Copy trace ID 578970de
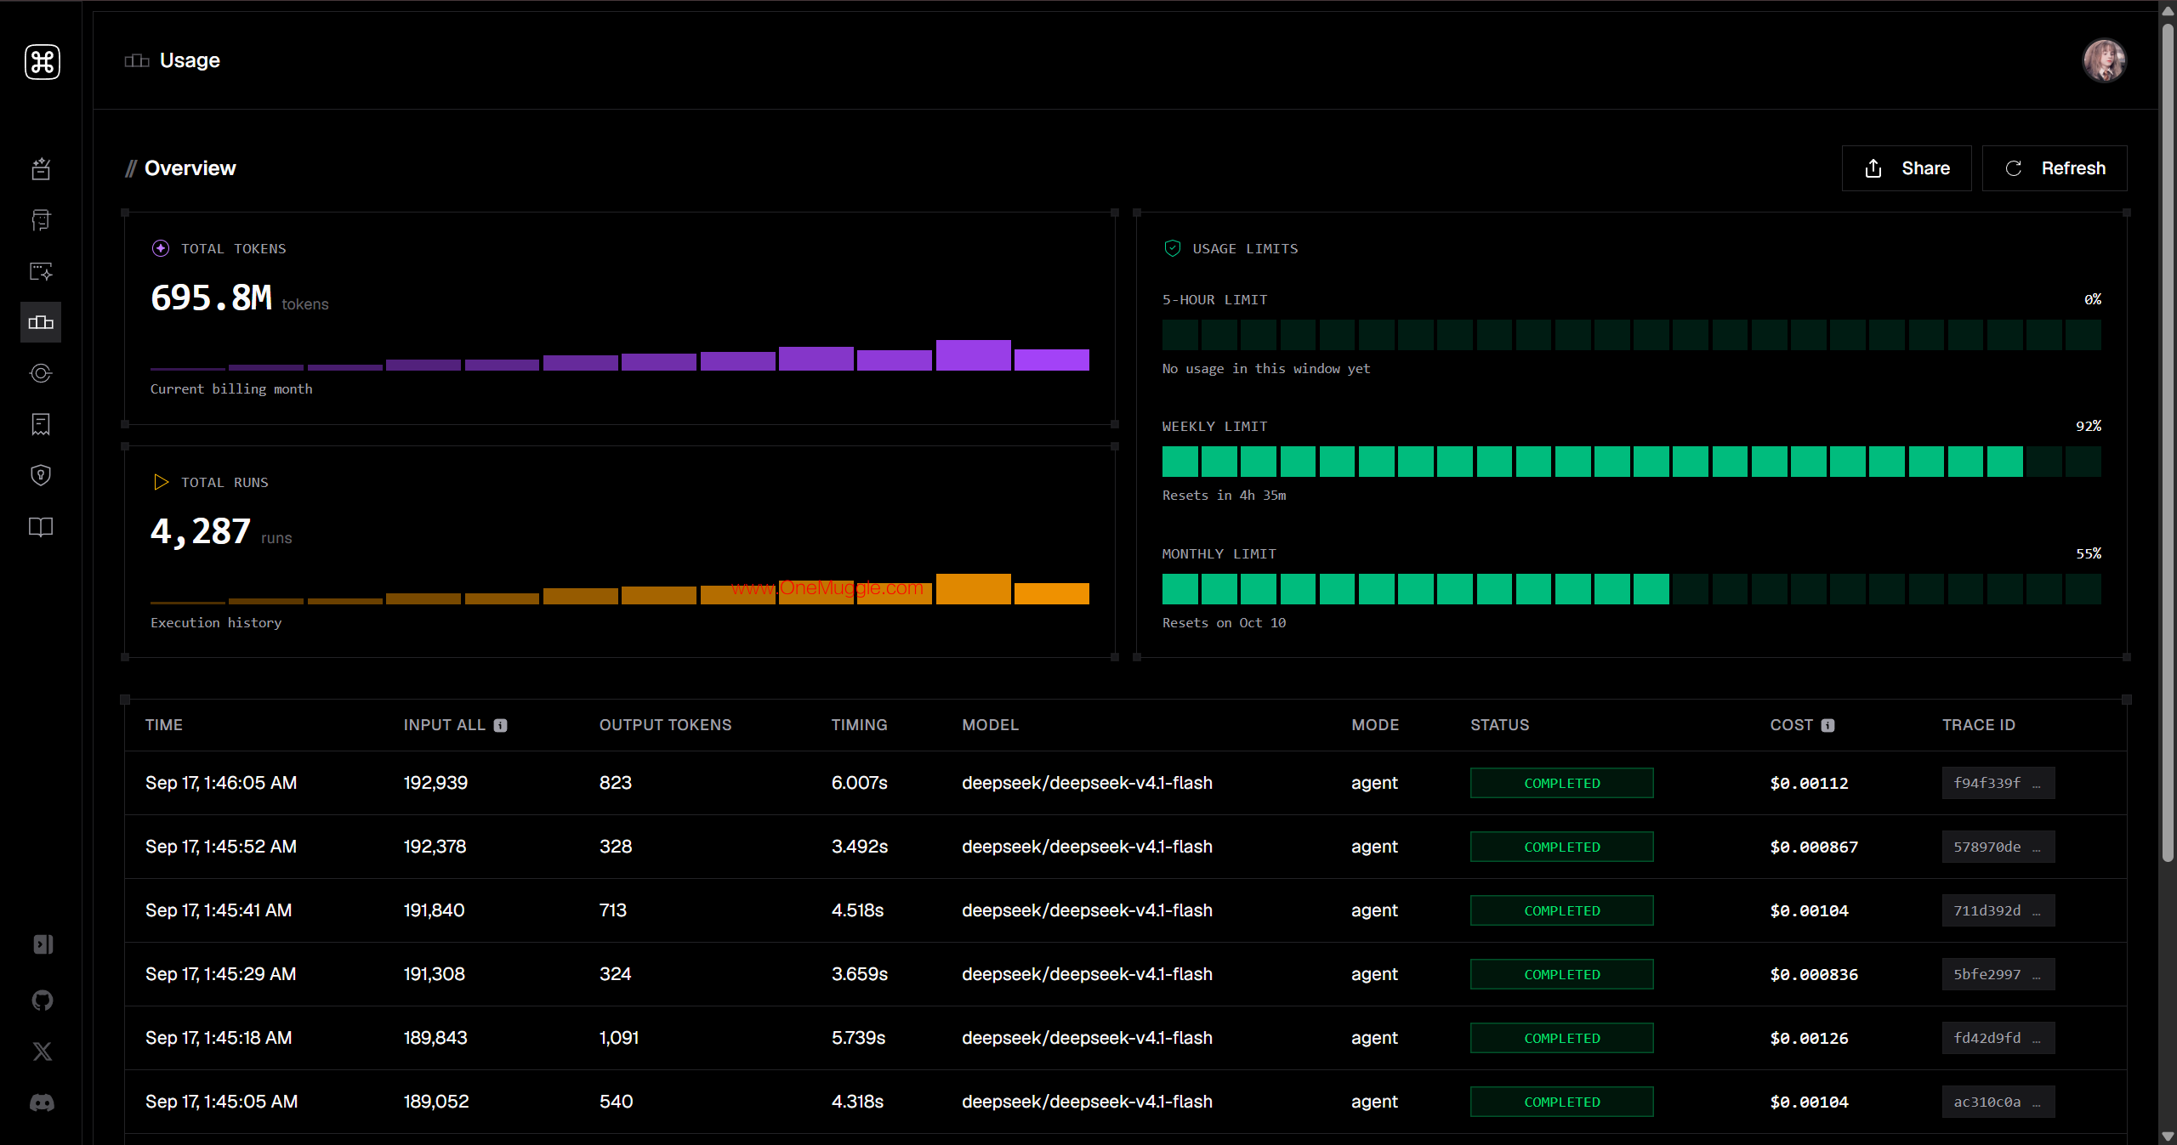Image resolution: width=2177 pixels, height=1145 pixels. click(x=1998, y=847)
